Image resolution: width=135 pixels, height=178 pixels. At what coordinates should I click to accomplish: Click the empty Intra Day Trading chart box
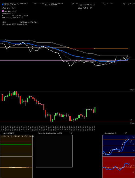click(54, 151)
